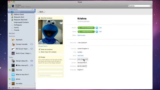Viewport: 160px width, 90px height.
Task: Click the Homepage input field
Action: tap(82, 59)
